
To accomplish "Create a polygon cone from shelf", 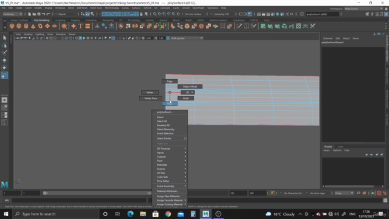I will pyautogui.click(x=33, y=26).
